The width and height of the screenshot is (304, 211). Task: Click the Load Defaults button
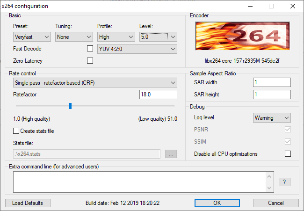(x=28, y=203)
